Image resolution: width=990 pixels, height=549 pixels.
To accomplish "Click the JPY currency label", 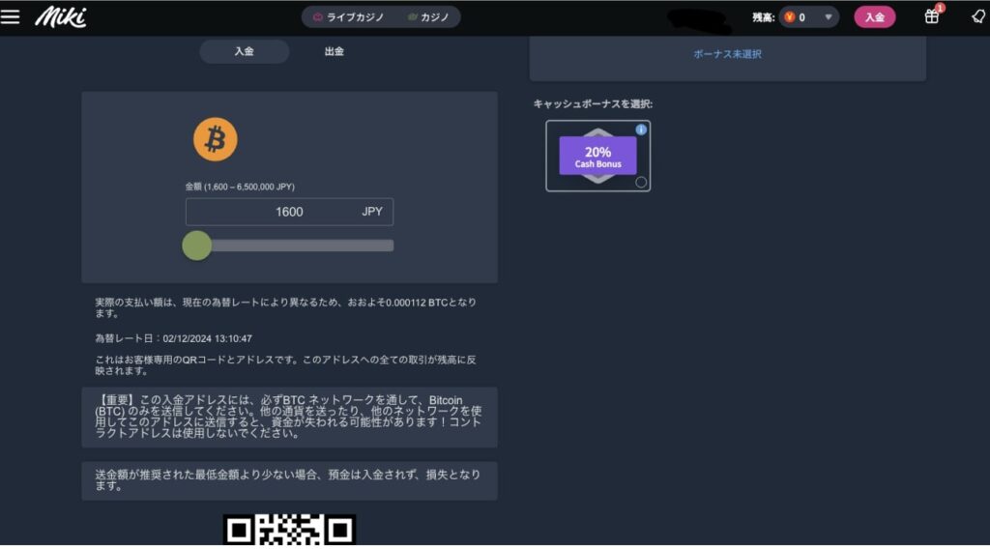I will (372, 212).
